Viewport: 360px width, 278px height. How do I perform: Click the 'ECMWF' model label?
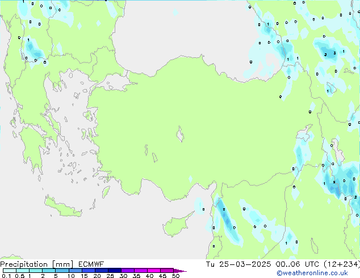click(x=91, y=264)
